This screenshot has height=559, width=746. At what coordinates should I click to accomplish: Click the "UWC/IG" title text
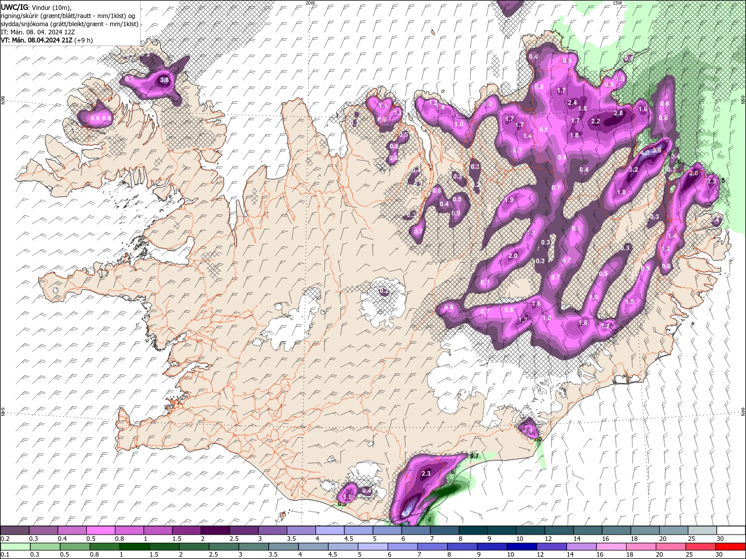click(x=15, y=7)
